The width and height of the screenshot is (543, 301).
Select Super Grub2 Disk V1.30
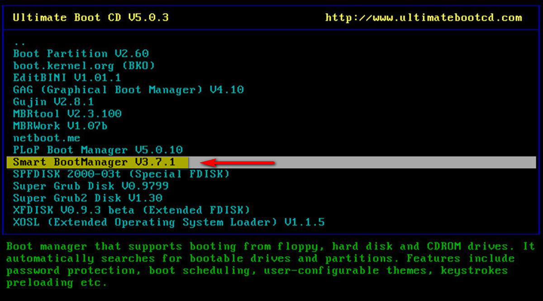[87, 198]
